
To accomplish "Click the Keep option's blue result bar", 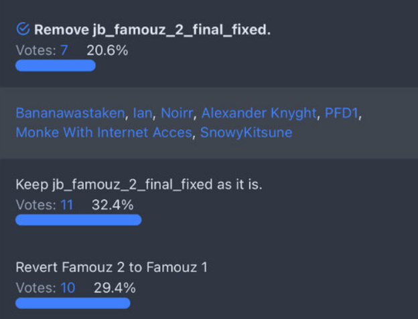I will [x=78, y=220].
